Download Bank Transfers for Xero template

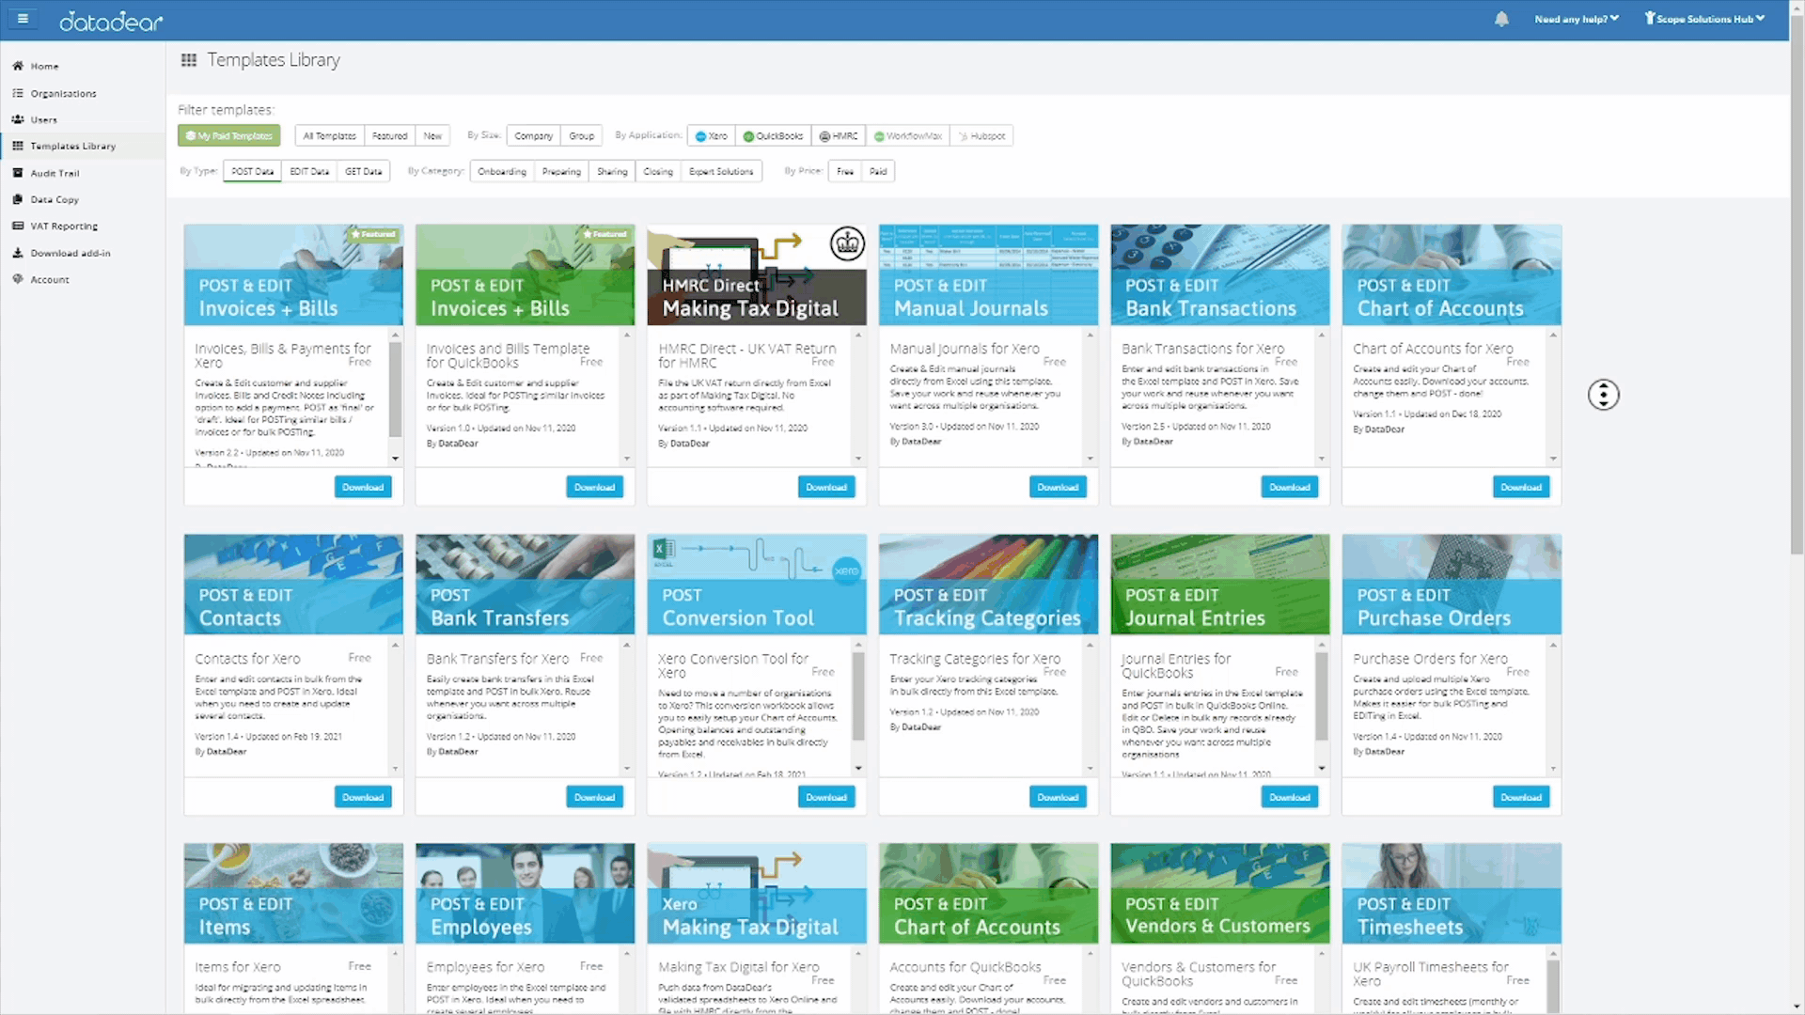click(594, 797)
